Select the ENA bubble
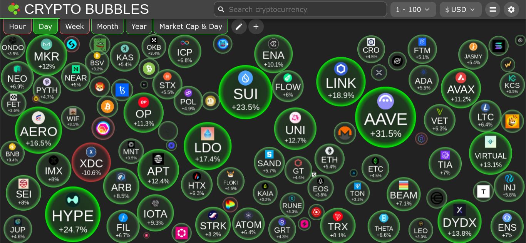Screen dimensions: 526x243 pos(273,54)
